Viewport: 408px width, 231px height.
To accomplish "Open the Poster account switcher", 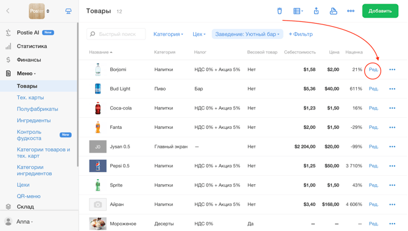I will pos(39,11).
